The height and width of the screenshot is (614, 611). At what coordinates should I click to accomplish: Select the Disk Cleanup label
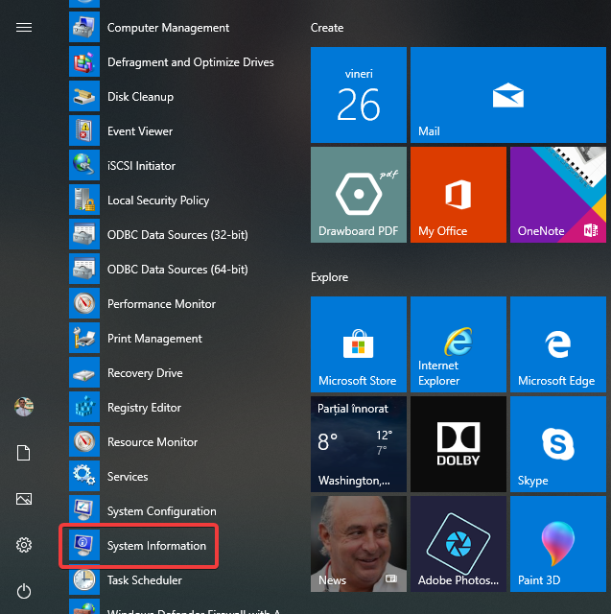pyautogui.click(x=140, y=97)
